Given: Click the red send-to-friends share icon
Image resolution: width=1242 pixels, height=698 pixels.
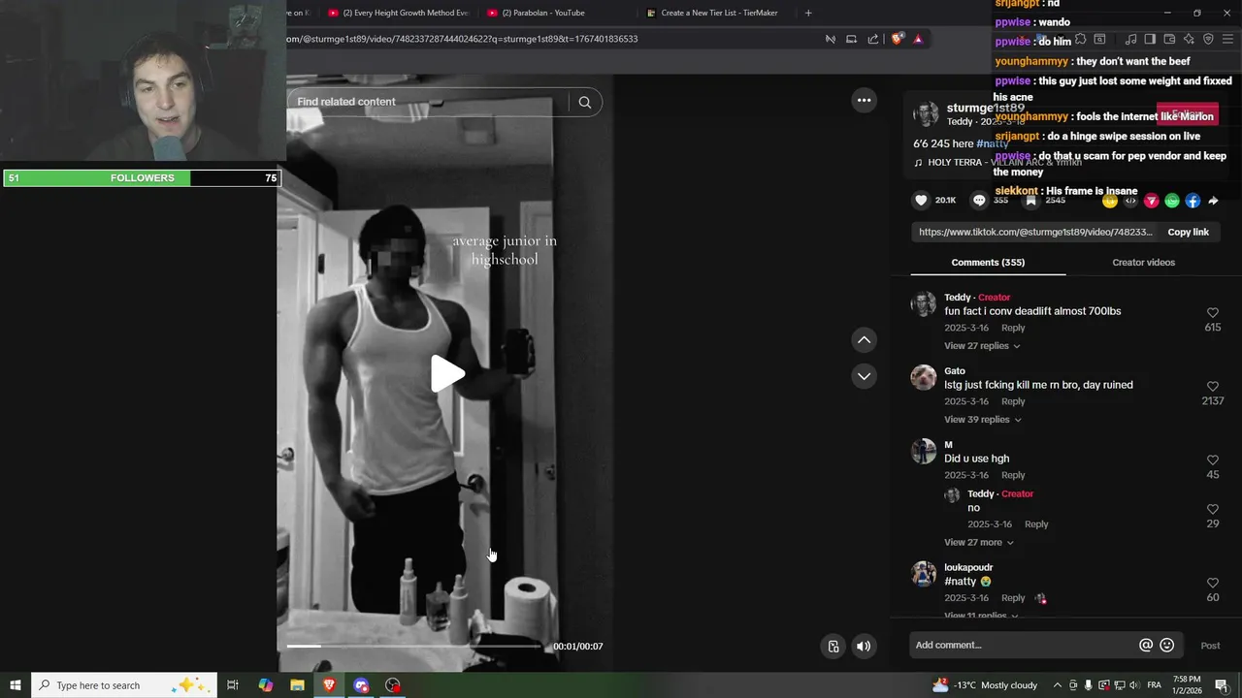Looking at the screenshot, I should (1151, 201).
